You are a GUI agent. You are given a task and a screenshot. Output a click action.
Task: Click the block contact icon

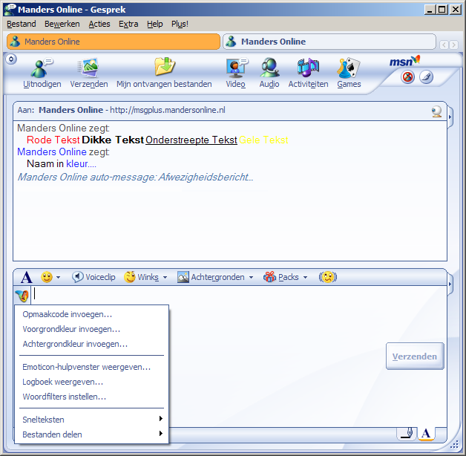[x=407, y=77]
